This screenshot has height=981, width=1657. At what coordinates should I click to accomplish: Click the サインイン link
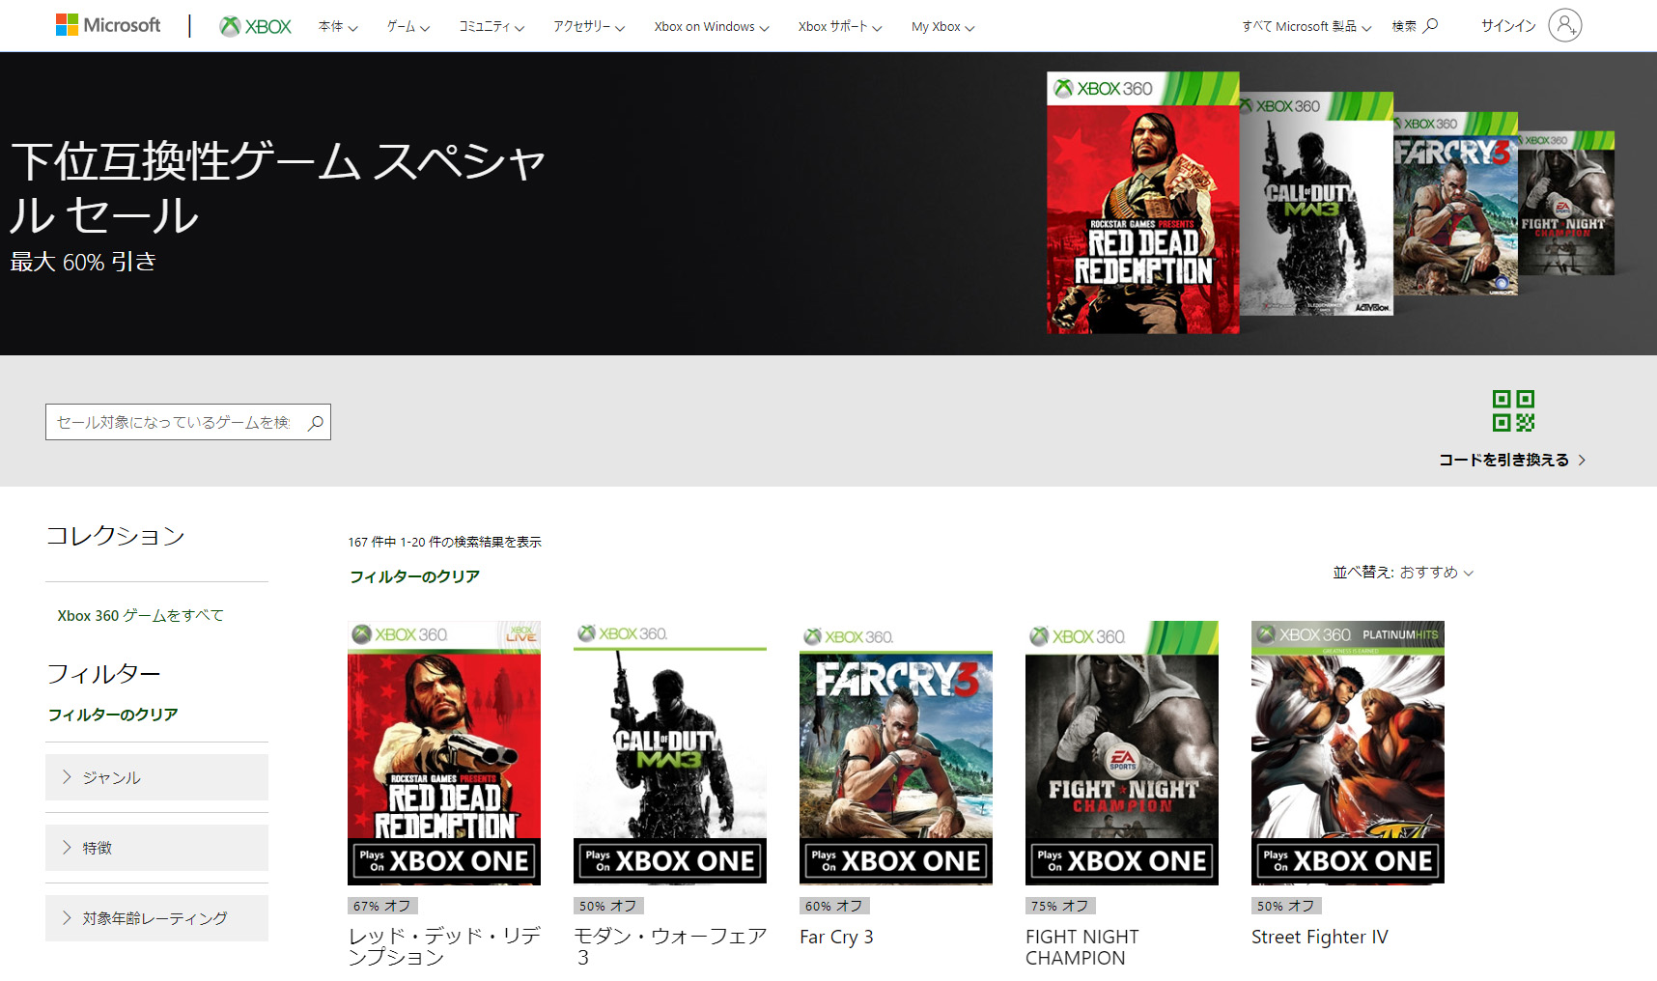coord(1508,26)
